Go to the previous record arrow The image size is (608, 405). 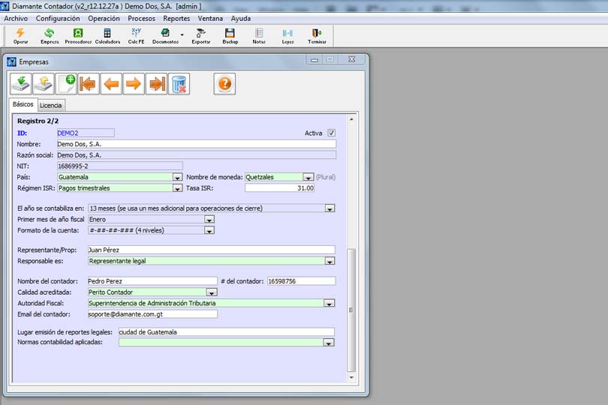tap(111, 84)
